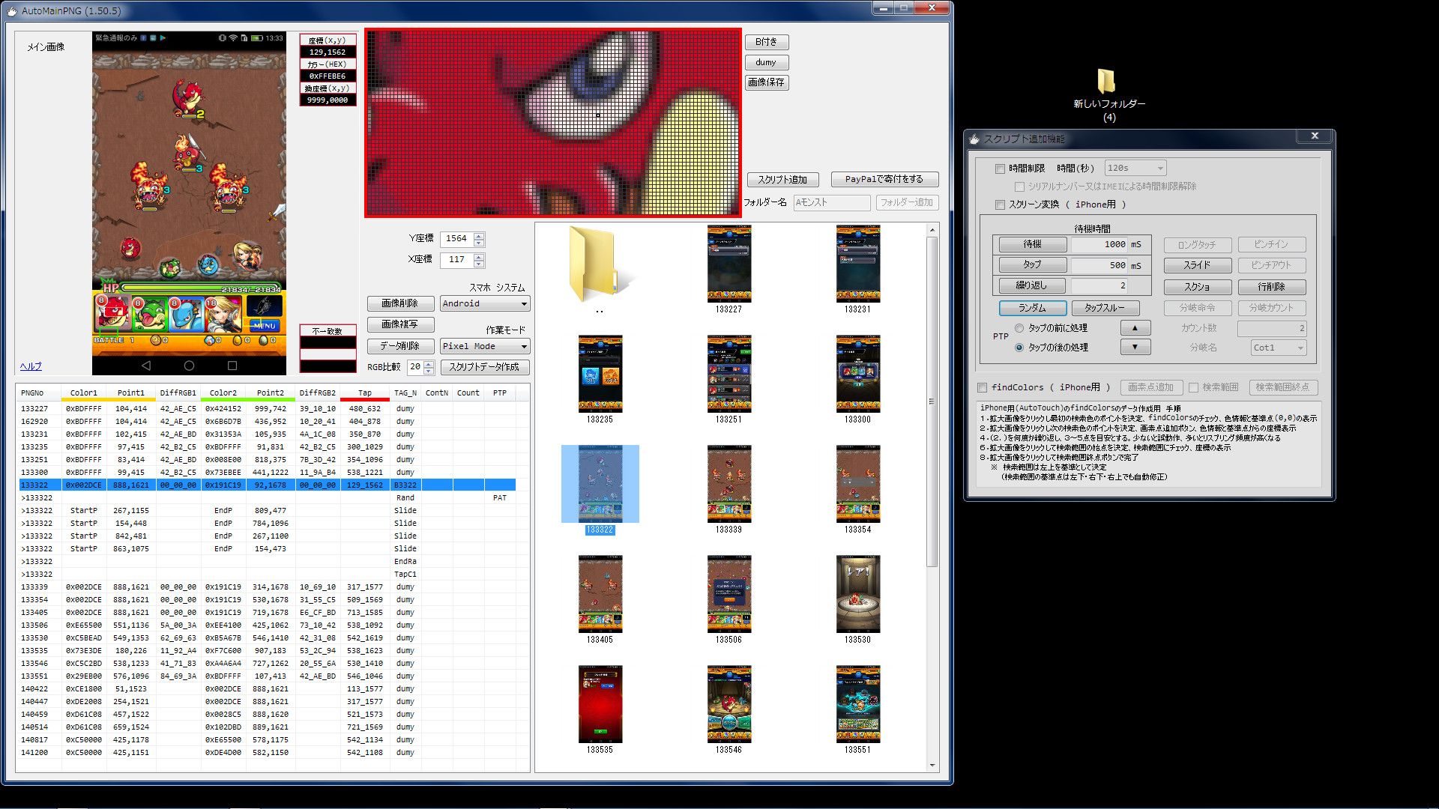1439x809 pixels.
Task: Click the AutoMainPNG title bar app icon
Action: [12, 10]
